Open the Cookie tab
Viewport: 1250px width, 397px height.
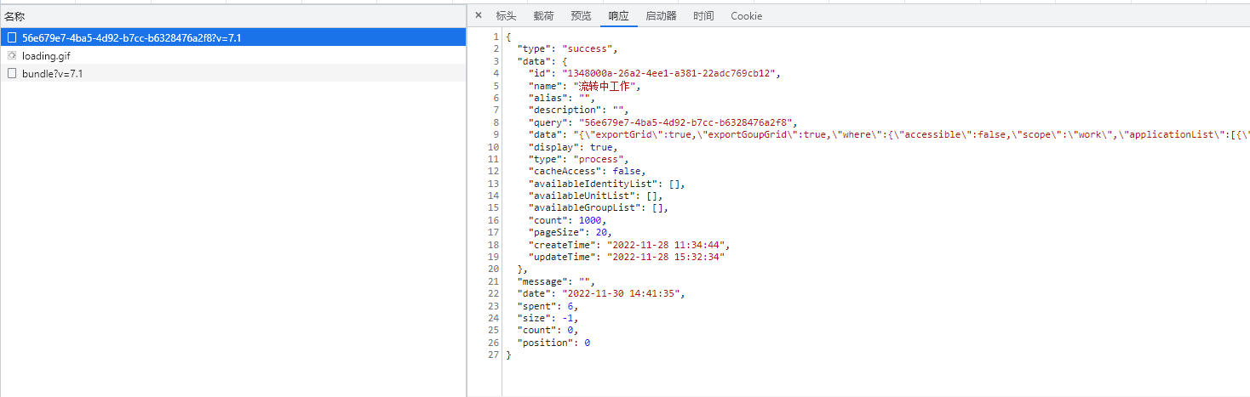click(747, 16)
